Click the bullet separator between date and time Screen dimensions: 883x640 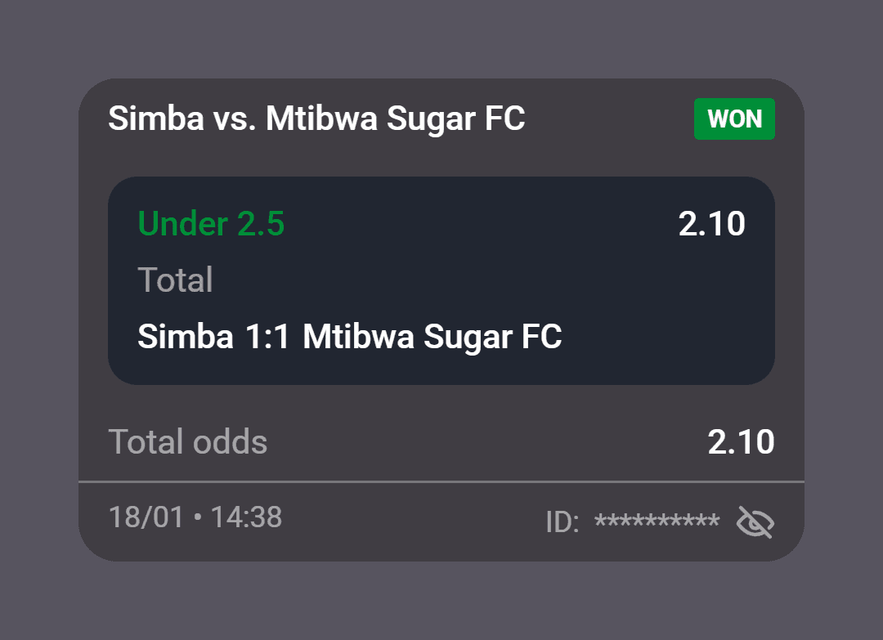[196, 517]
